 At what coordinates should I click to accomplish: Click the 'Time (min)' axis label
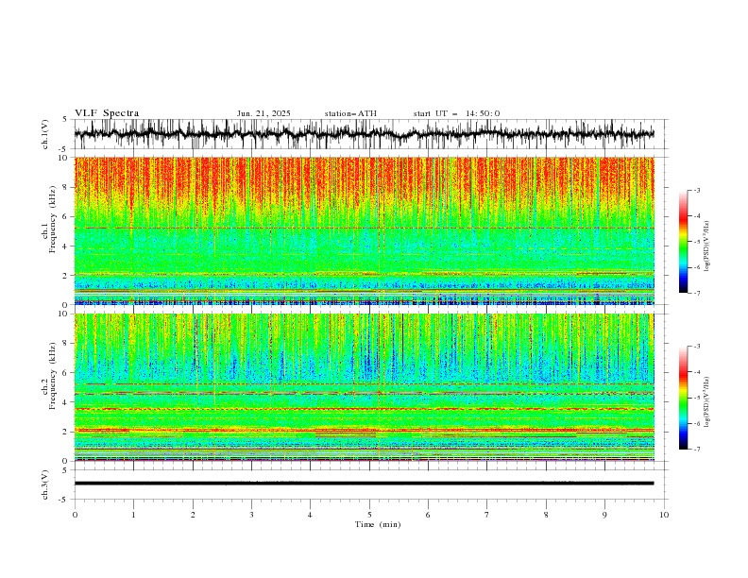point(378,524)
